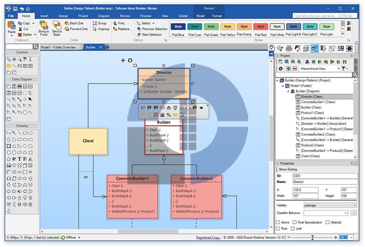The width and height of the screenshot is (365, 247).
Task: Click Bring to Front icon
Action: 43,25
